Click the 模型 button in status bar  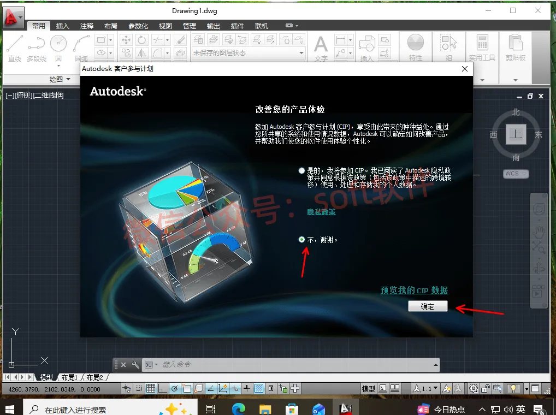369,389
